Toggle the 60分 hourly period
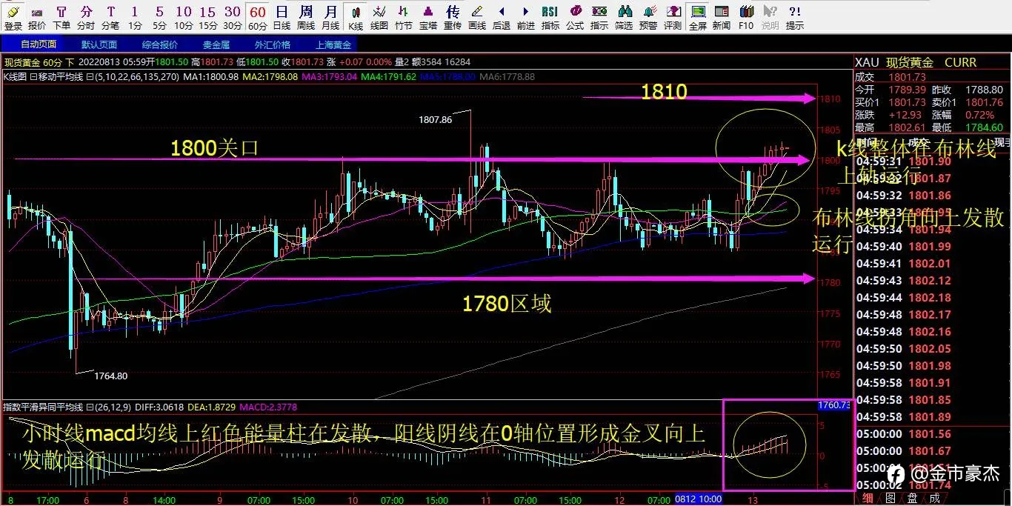This screenshot has height=506, width=1012. [258, 16]
